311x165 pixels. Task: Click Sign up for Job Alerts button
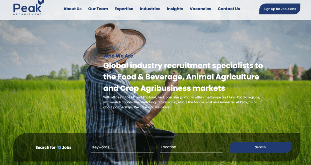pos(280,9)
